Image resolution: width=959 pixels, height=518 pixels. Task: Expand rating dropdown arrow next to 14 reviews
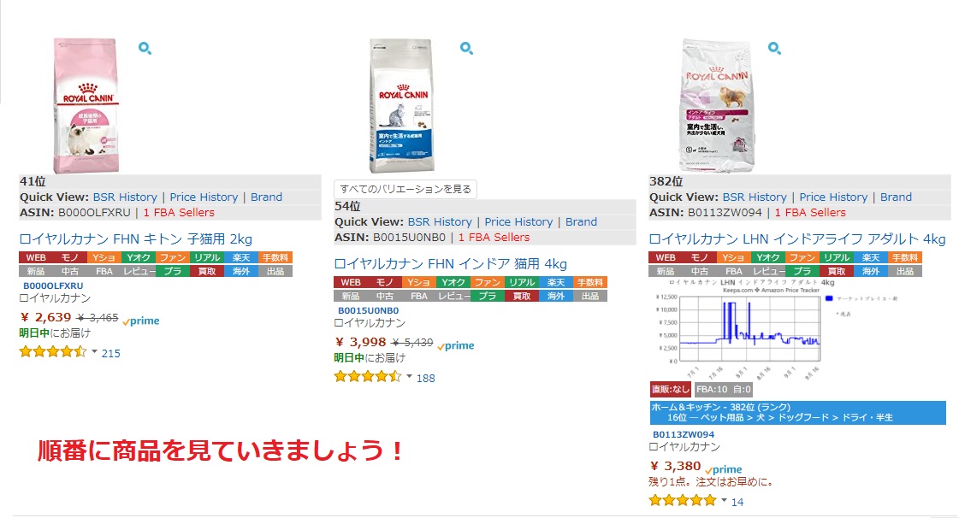724,500
